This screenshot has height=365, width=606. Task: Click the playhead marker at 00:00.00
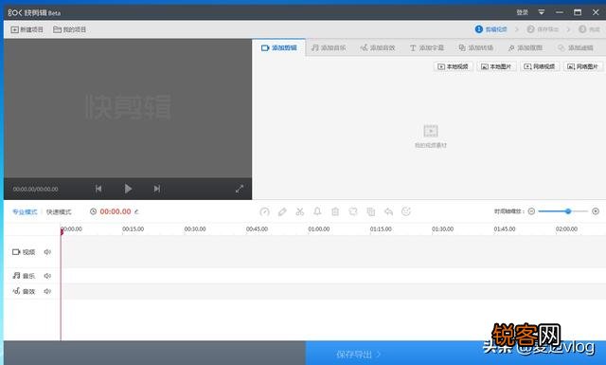(62, 231)
